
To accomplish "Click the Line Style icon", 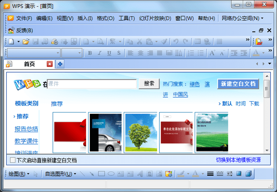I will pos(210,174).
